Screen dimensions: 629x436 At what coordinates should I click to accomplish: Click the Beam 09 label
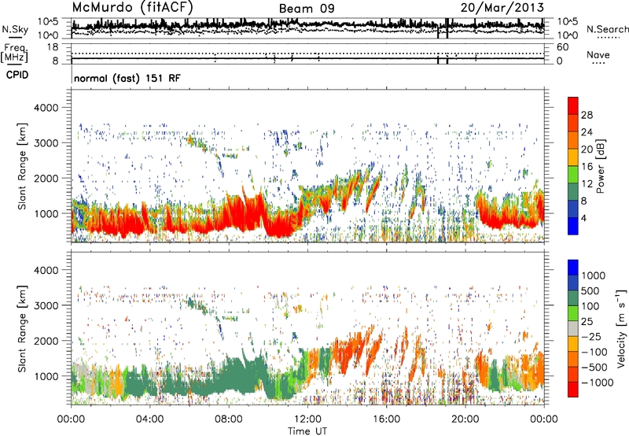307,9
